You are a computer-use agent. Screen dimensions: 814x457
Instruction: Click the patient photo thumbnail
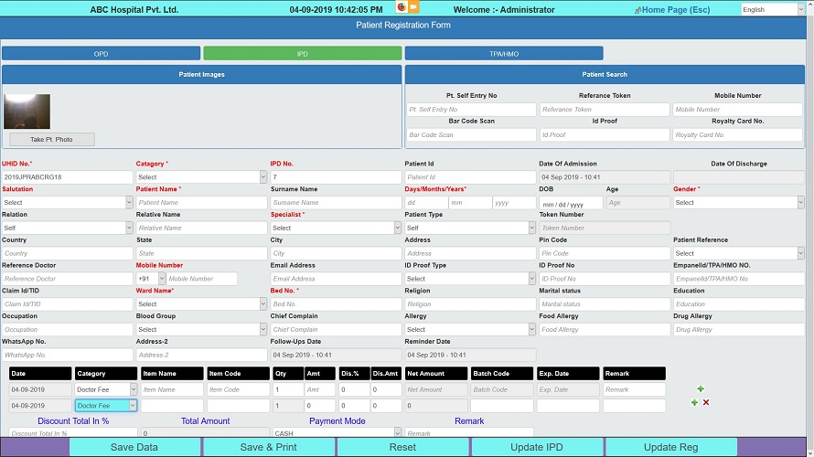27,112
